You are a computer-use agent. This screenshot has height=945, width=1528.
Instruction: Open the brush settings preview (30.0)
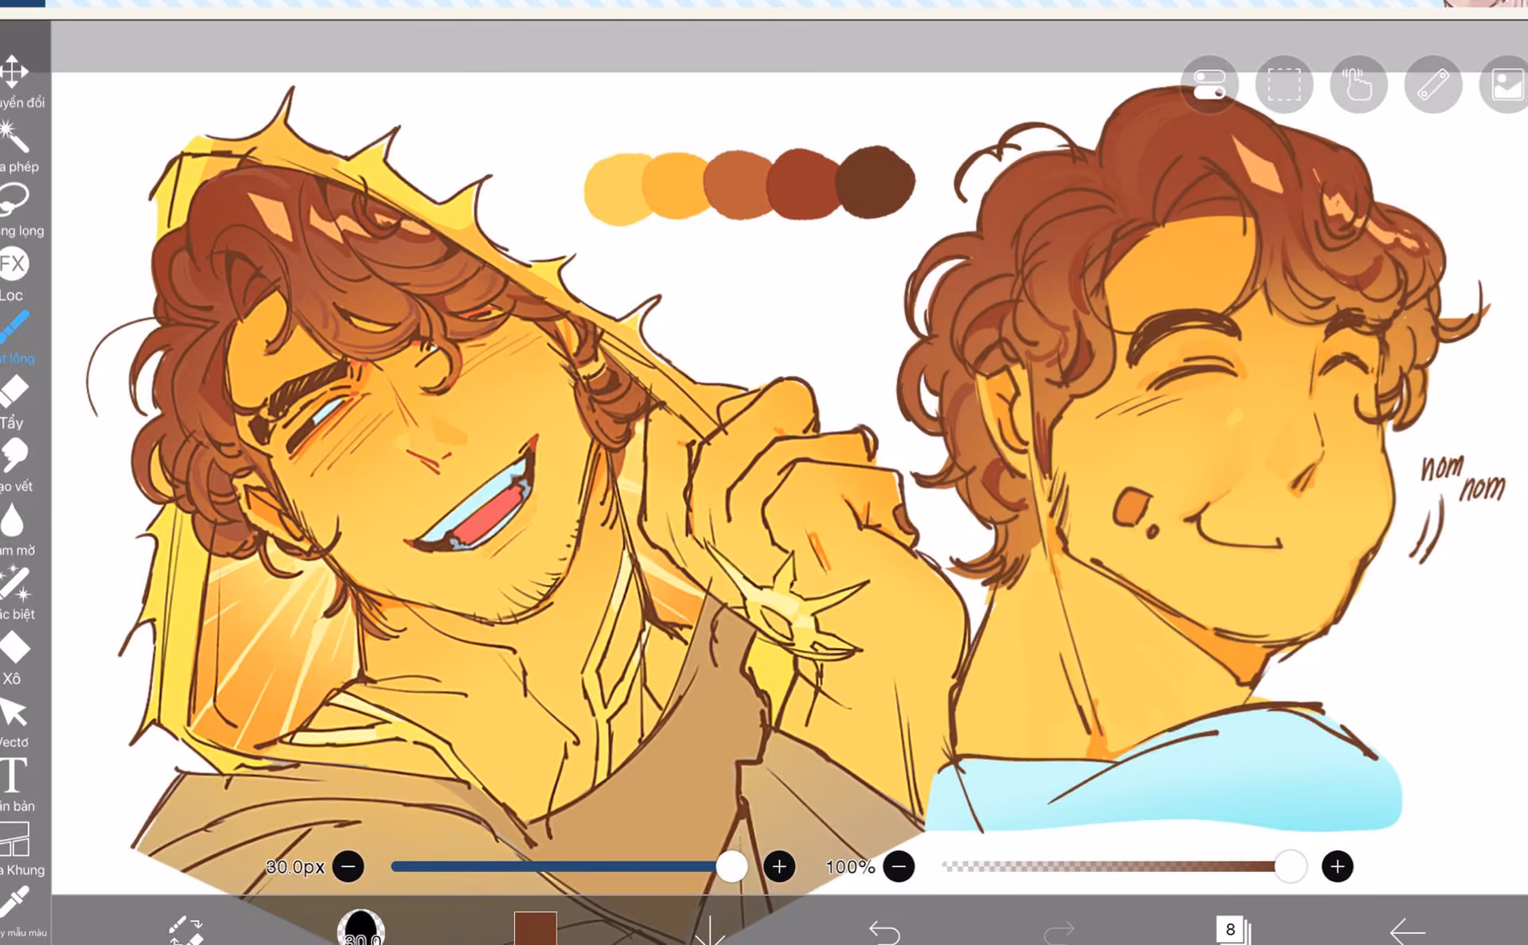(361, 927)
